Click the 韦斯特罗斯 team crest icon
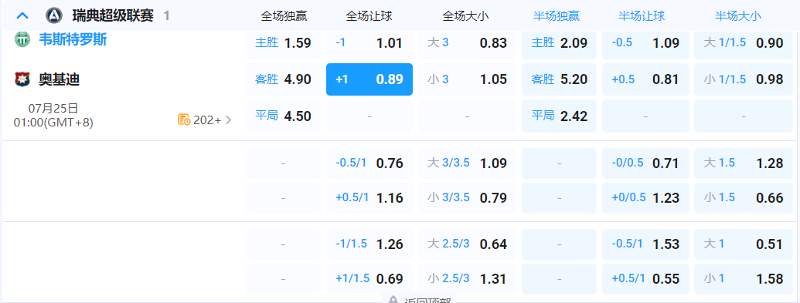The width and height of the screenshot is (800, 303). click(22, 40)
